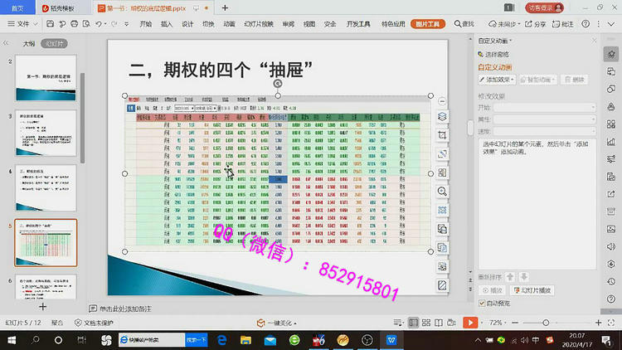Open the zoom percentage 72% dropdown
622x350 pixels.
[x=499, y=322]
